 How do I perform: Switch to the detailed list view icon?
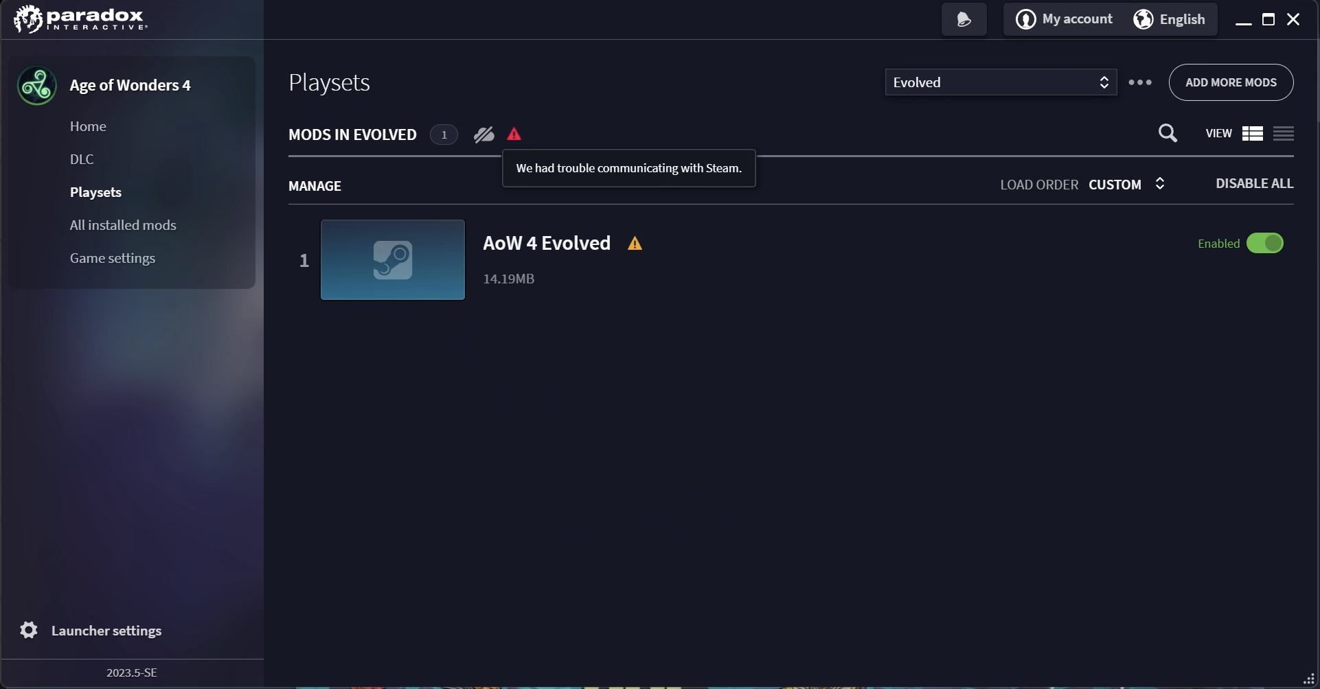click(x=1253, y=133)
